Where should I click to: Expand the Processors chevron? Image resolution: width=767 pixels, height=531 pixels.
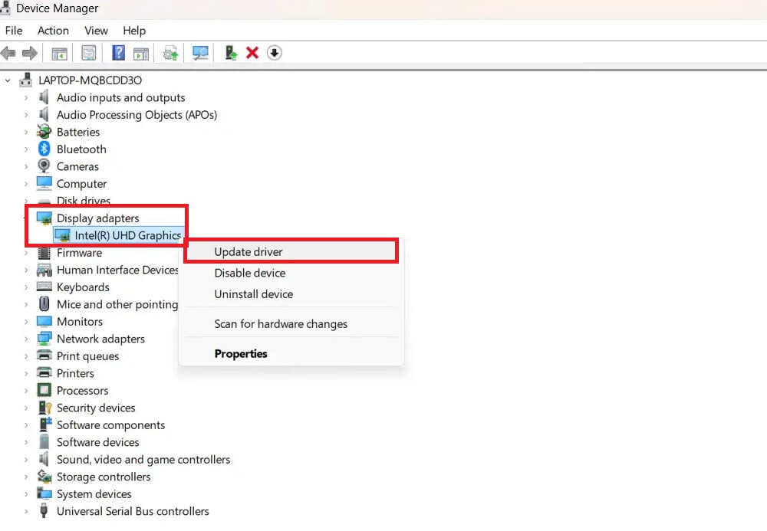tap(26, 390)
